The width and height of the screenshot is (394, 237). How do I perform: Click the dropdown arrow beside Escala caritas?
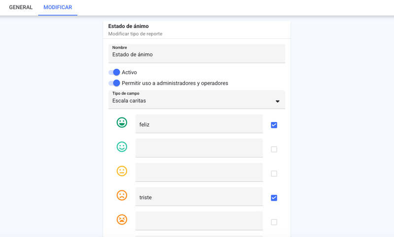pos(277,101)
